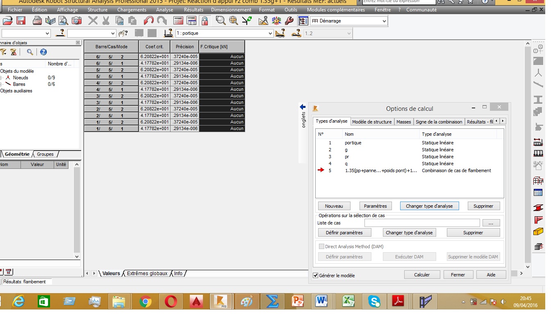Open Google Chrome from the taskbar
The width and height of the screenshot is (560, 314).
[x=146, y=302]
